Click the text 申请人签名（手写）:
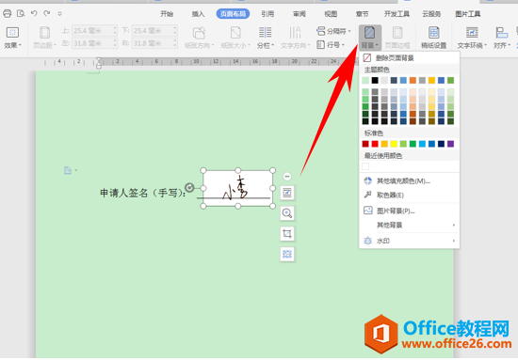The image size is (518, 360). coord(143,193)
